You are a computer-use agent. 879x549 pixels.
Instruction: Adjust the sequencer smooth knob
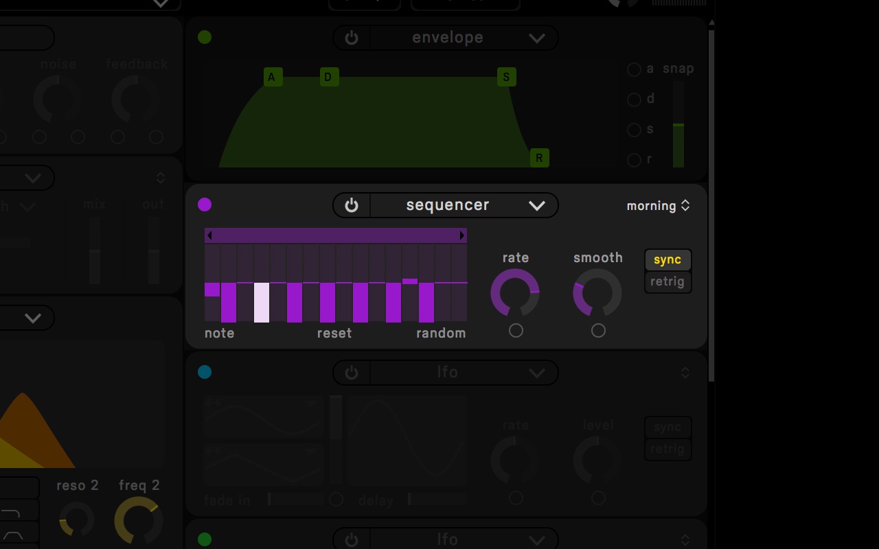pyautogui.click(x=597, y=293)
